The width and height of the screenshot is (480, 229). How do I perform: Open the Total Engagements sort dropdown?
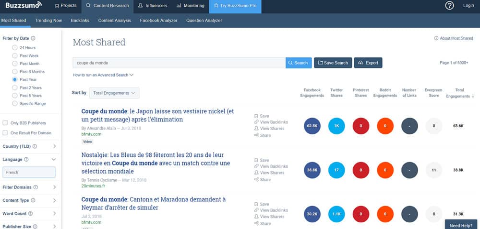(114, 93)
